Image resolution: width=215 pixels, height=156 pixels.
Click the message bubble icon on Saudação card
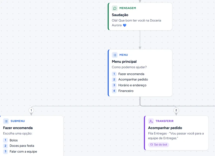115,8
